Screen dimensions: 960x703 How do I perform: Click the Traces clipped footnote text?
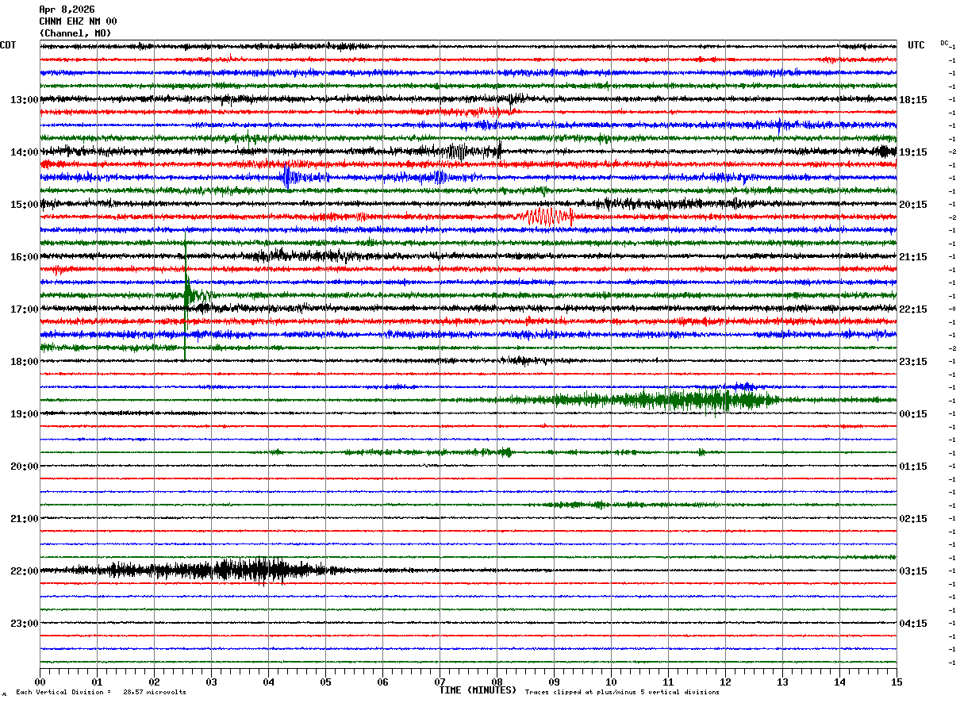coord(622,692)
